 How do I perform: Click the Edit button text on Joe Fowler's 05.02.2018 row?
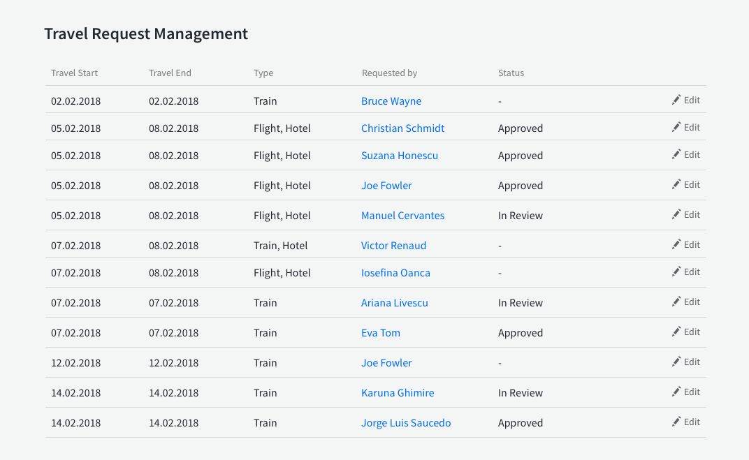[x=692, y=184]
